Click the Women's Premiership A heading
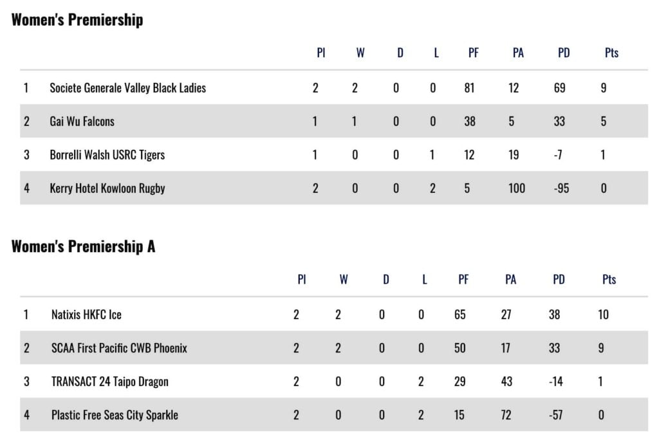 (x=83, y=246)
